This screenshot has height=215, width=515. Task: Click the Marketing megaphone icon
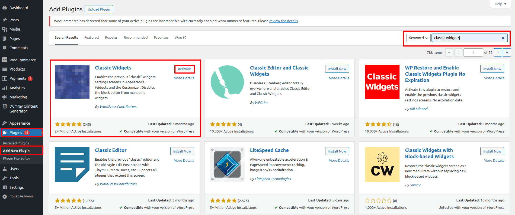pyautogui.click(x=5, y=97)
